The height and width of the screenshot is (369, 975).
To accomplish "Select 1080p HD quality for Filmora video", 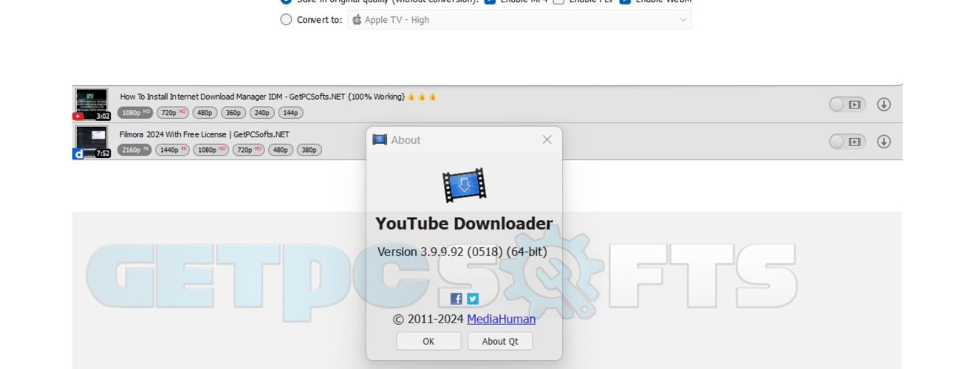I will 211,150.
